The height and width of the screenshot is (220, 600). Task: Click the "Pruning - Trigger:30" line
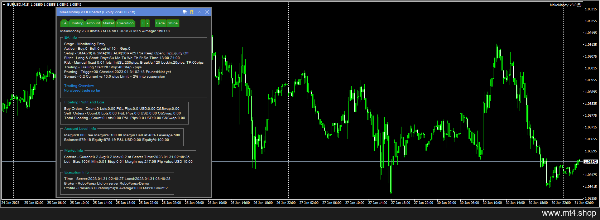click(117, 72)
